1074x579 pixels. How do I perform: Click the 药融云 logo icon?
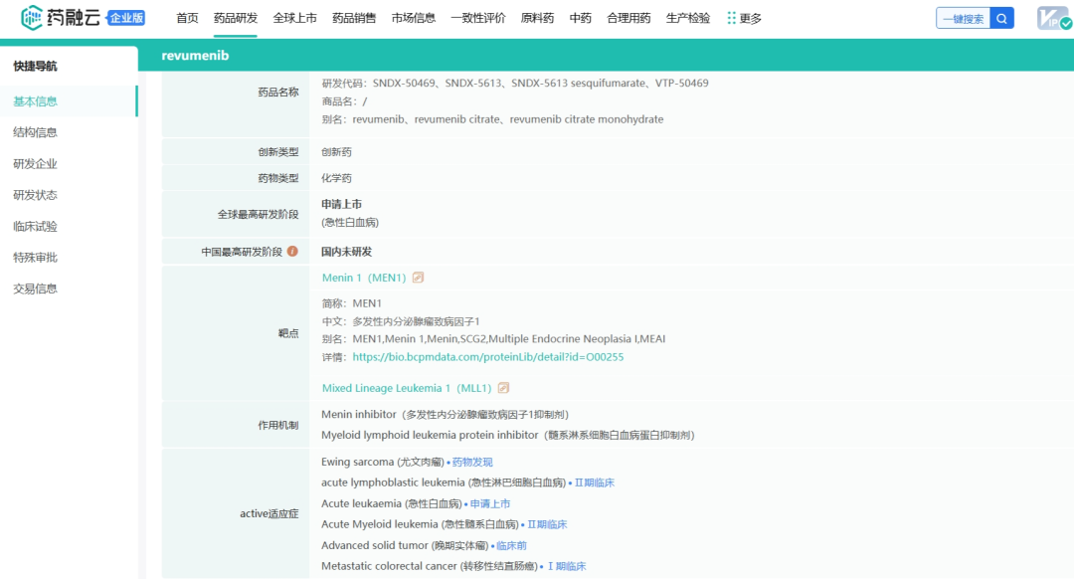(32, 18)
